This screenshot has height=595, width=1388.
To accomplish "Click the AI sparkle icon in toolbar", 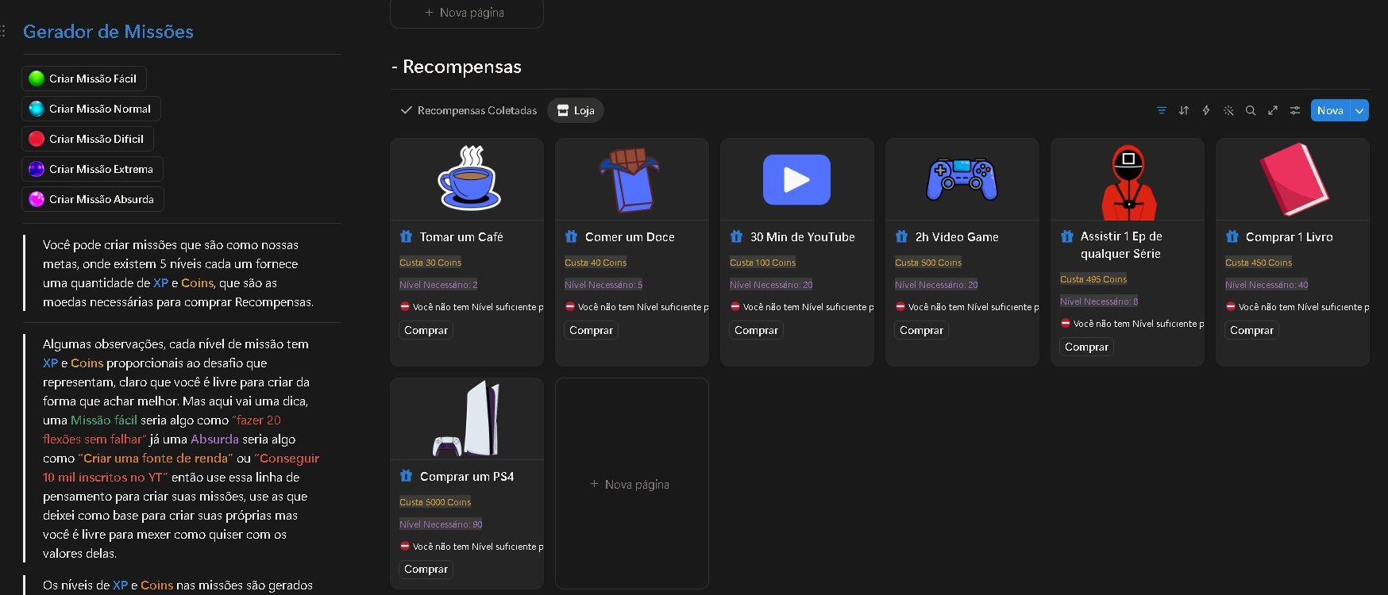I will [x=1228, y=110].
